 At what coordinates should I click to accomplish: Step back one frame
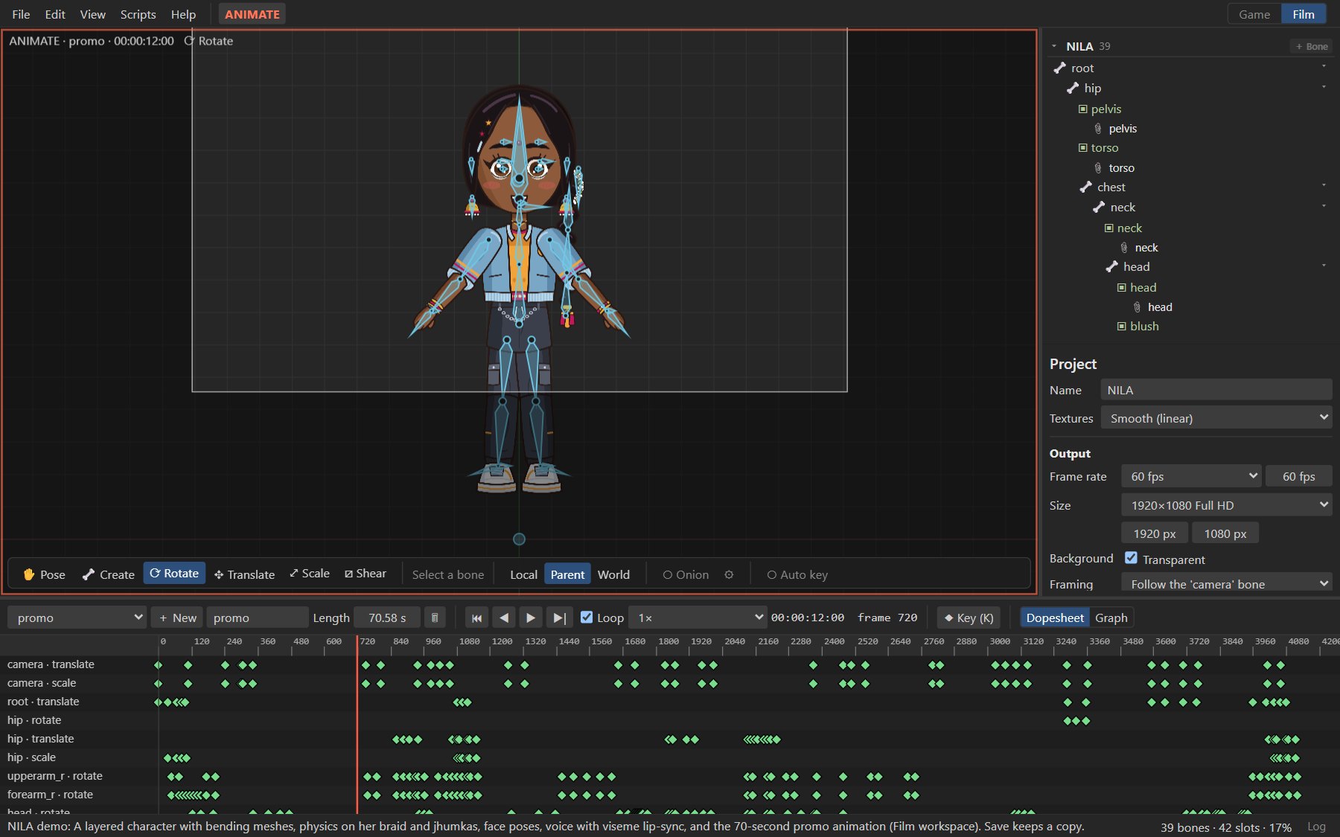(504, 618)
